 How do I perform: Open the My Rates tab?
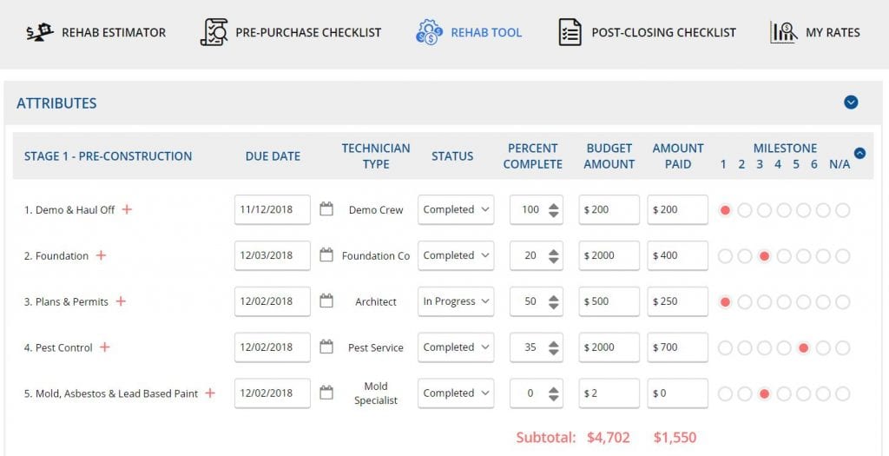coord(832,32)
